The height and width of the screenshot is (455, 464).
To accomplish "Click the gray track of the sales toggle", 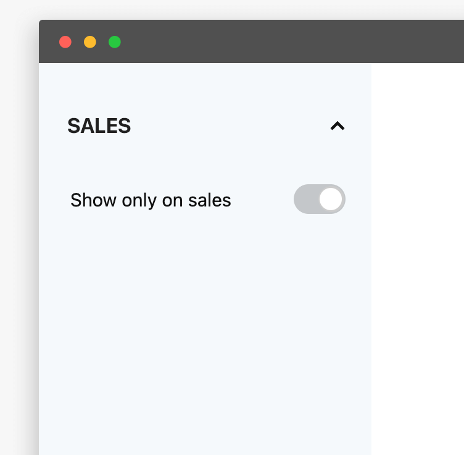I will [x=305, y=199].
